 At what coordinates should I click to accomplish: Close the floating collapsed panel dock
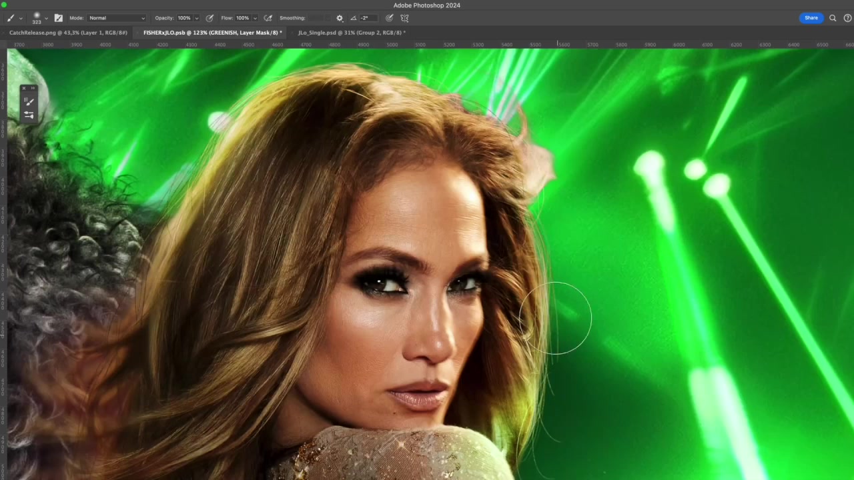(24, 88)
